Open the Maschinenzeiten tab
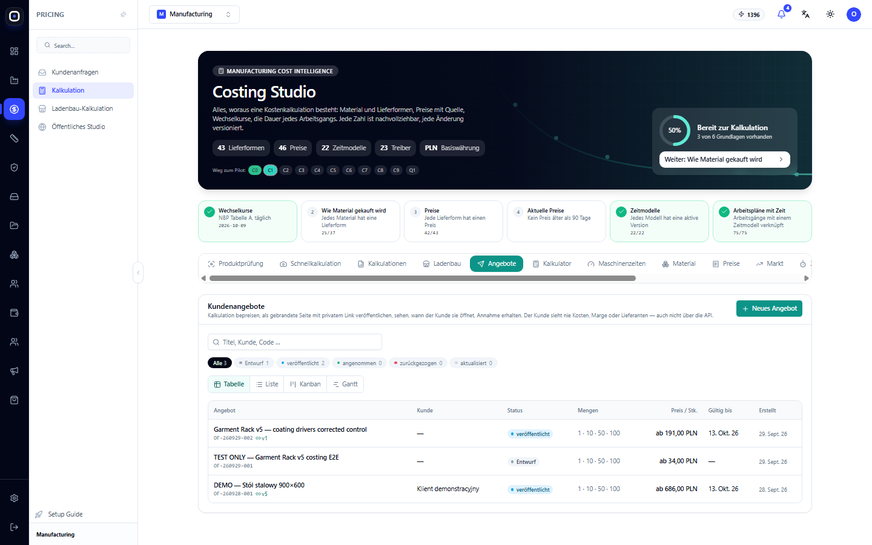 click(616, 264)
